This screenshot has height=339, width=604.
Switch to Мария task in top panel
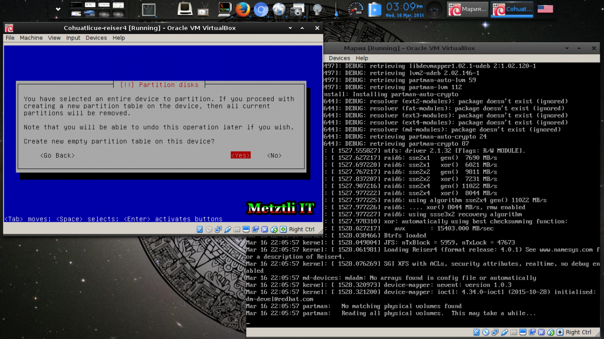click(x=468, y=9)
